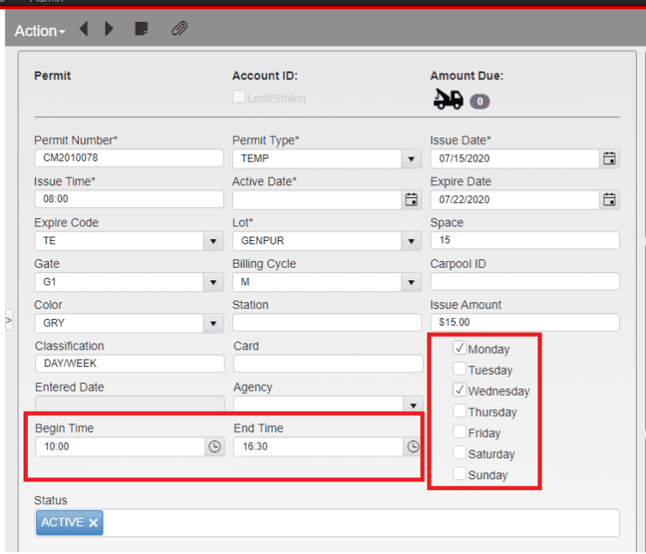
Task: Open the Billing Cycle dropdown
Action: click(411, 282)
